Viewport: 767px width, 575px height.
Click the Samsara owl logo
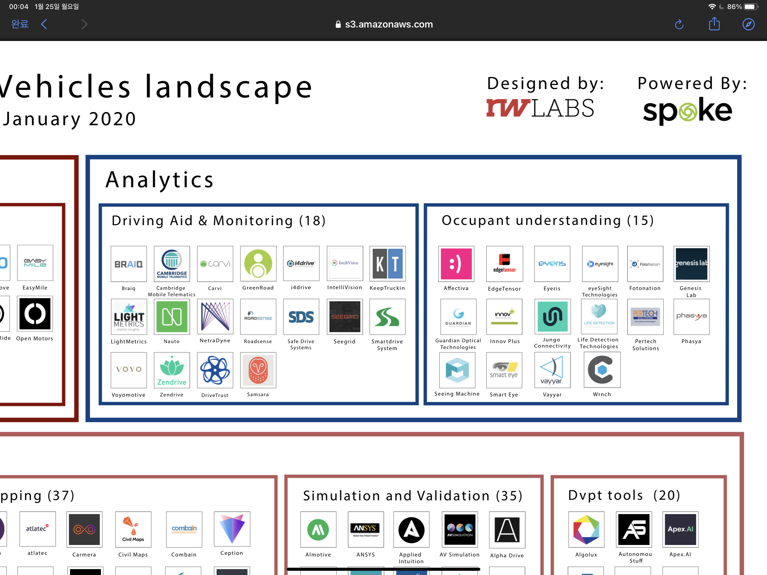(x=258, y=370)
